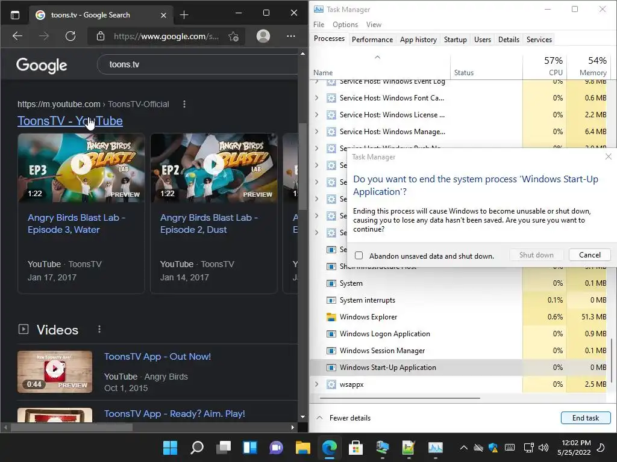This screenshot has height=462, width=617.
Task: Open a new Edge tab
Action: click(184, 15)
